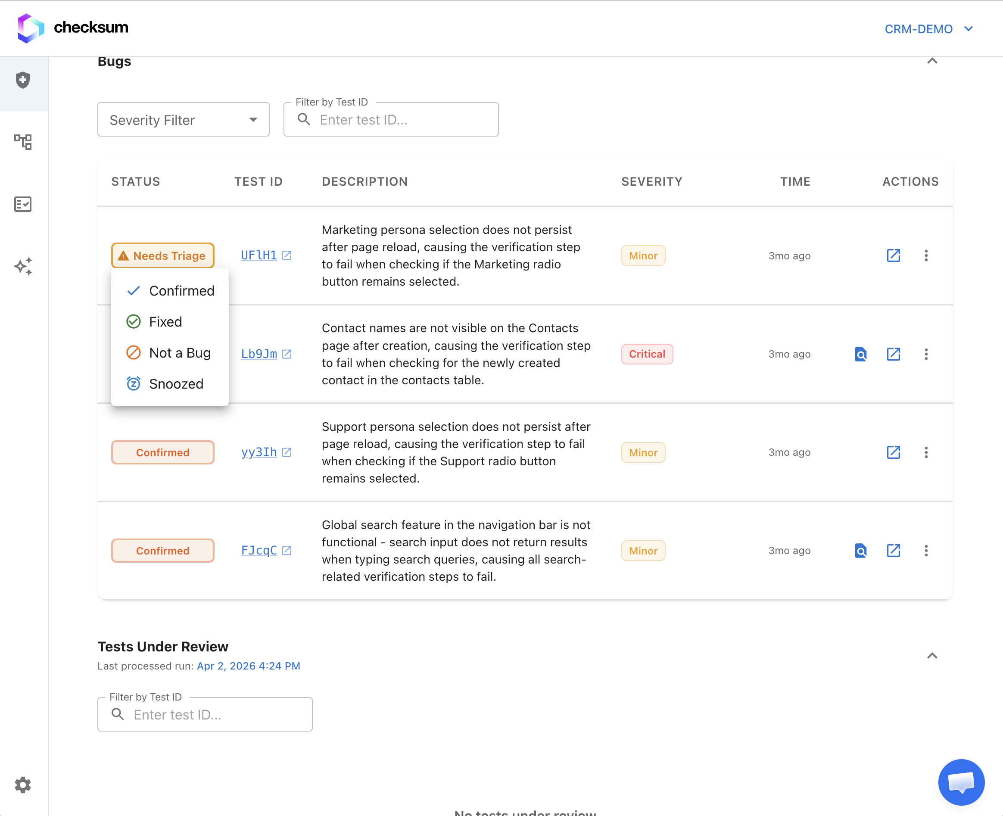This screenshot has width=1003, height=816.
Task: Open the shield bug dashboard sidebar icon
Action: point(23,80)
